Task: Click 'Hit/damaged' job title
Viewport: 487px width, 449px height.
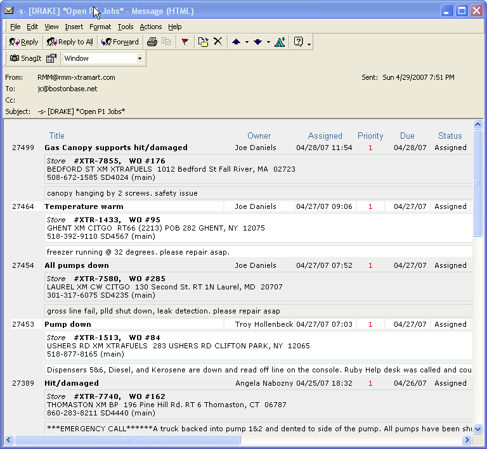Action: tap(72, 383)
